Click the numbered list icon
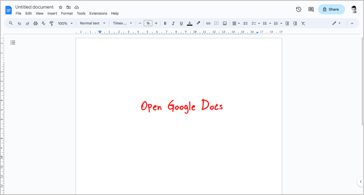Viewport: 364px width, 195px height. click(276, 23)
